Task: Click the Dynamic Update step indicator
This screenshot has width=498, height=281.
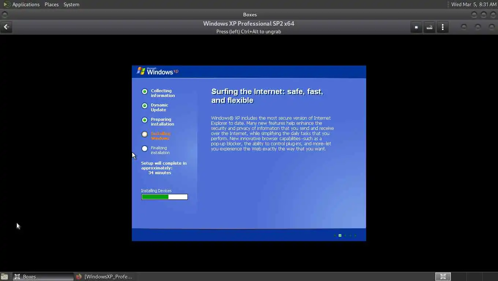Action: click(x=145, y=106)
